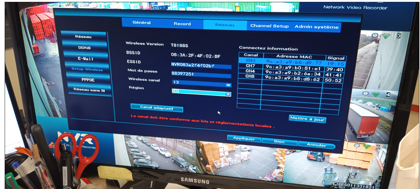Click the Mot de passe field
The width and height of the screenshot is (420, 189).
coord(201,74)
